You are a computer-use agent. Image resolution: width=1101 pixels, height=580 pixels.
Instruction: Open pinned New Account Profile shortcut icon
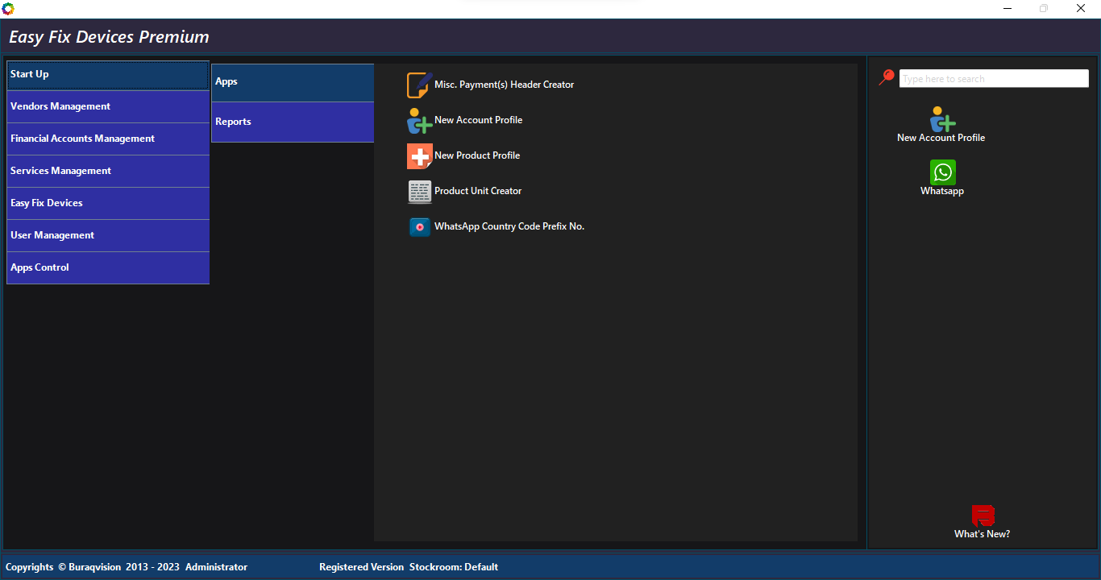pyautogui.click(x=942, y=119)
